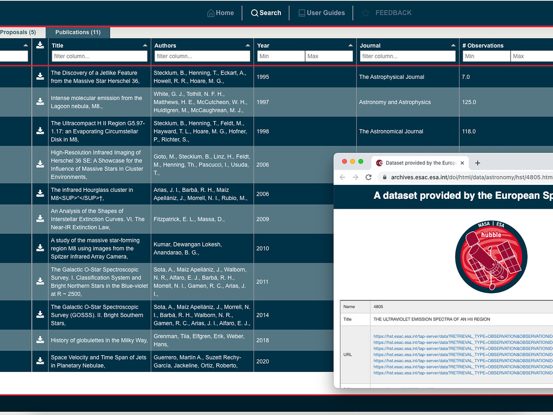Sort table by Journal column arrow
Image resolution: width=553 pixels, height=415 pixels.
(453, 45)
